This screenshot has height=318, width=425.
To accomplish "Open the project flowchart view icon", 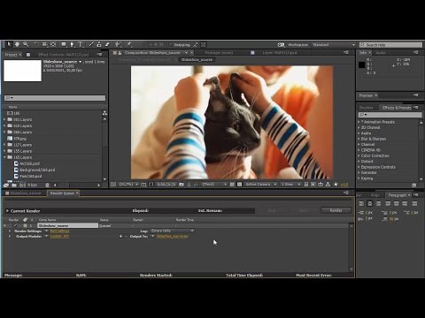I will [x=104, y=113].
